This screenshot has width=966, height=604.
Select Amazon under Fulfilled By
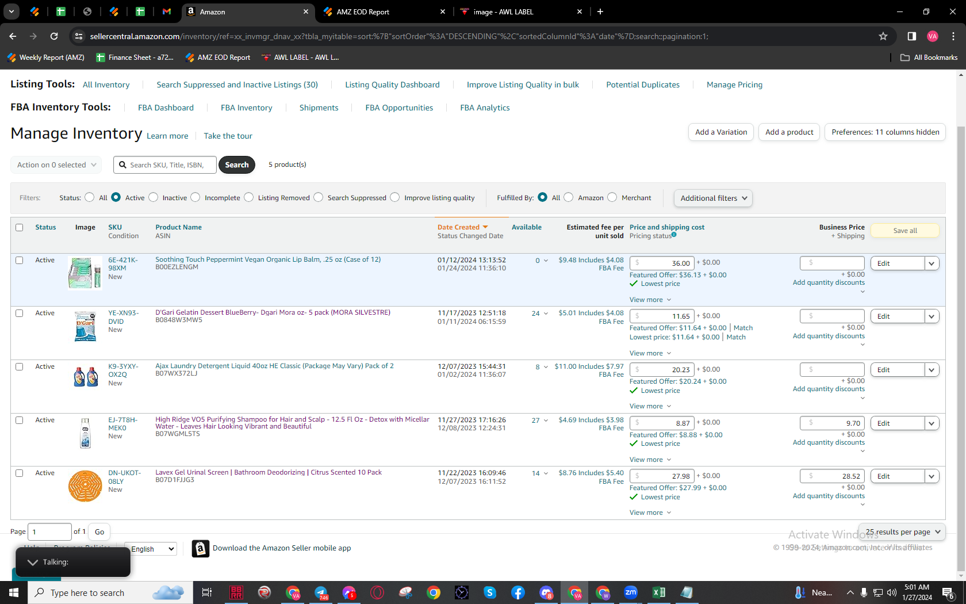click(x=569, y=197)
